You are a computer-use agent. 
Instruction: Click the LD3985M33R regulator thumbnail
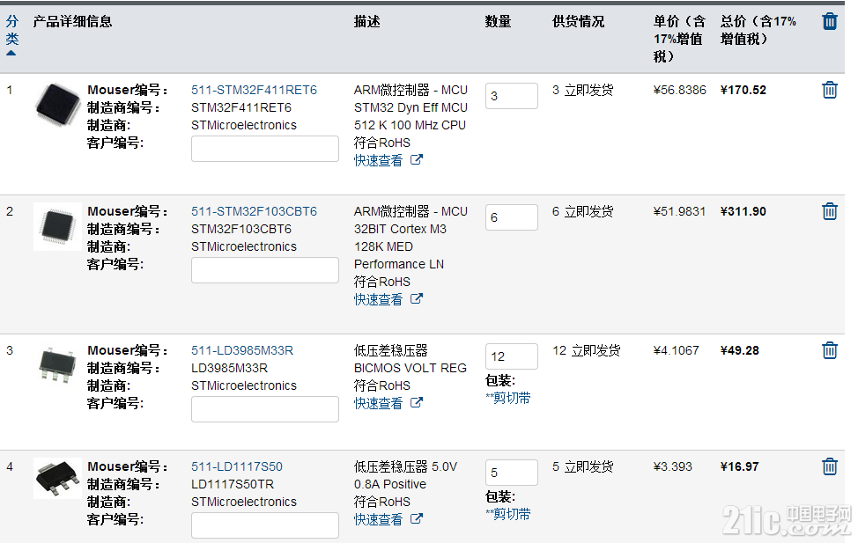pos(57,365)
